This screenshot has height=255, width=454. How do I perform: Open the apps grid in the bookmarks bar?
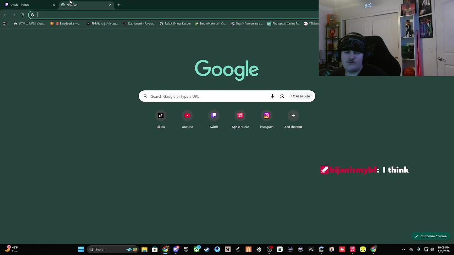click(5, 23)
